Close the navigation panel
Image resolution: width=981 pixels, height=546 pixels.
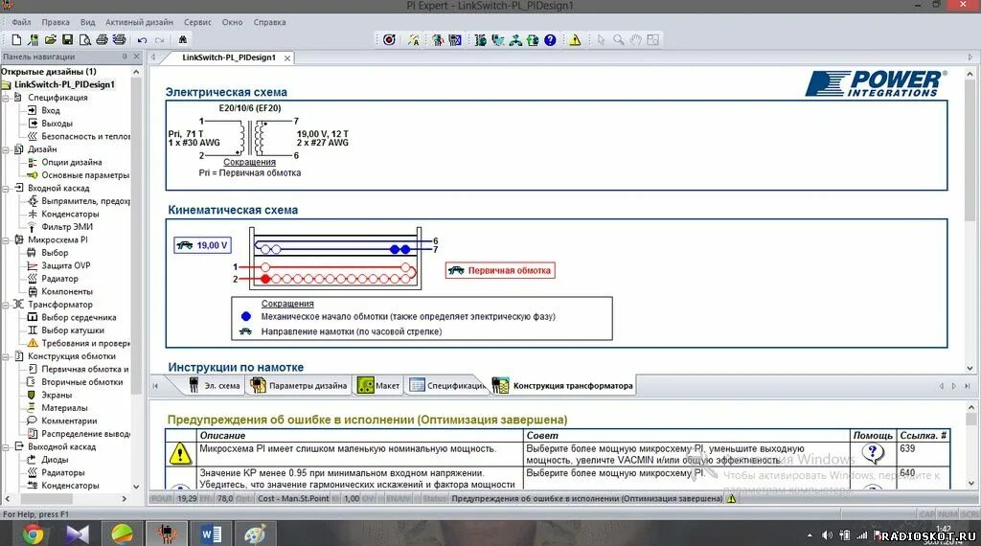136,57
